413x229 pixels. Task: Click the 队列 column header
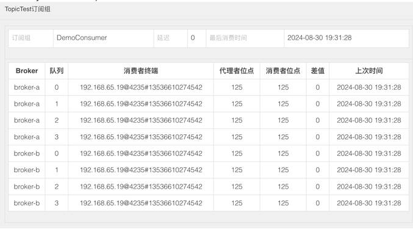click(x=57, y=71)
